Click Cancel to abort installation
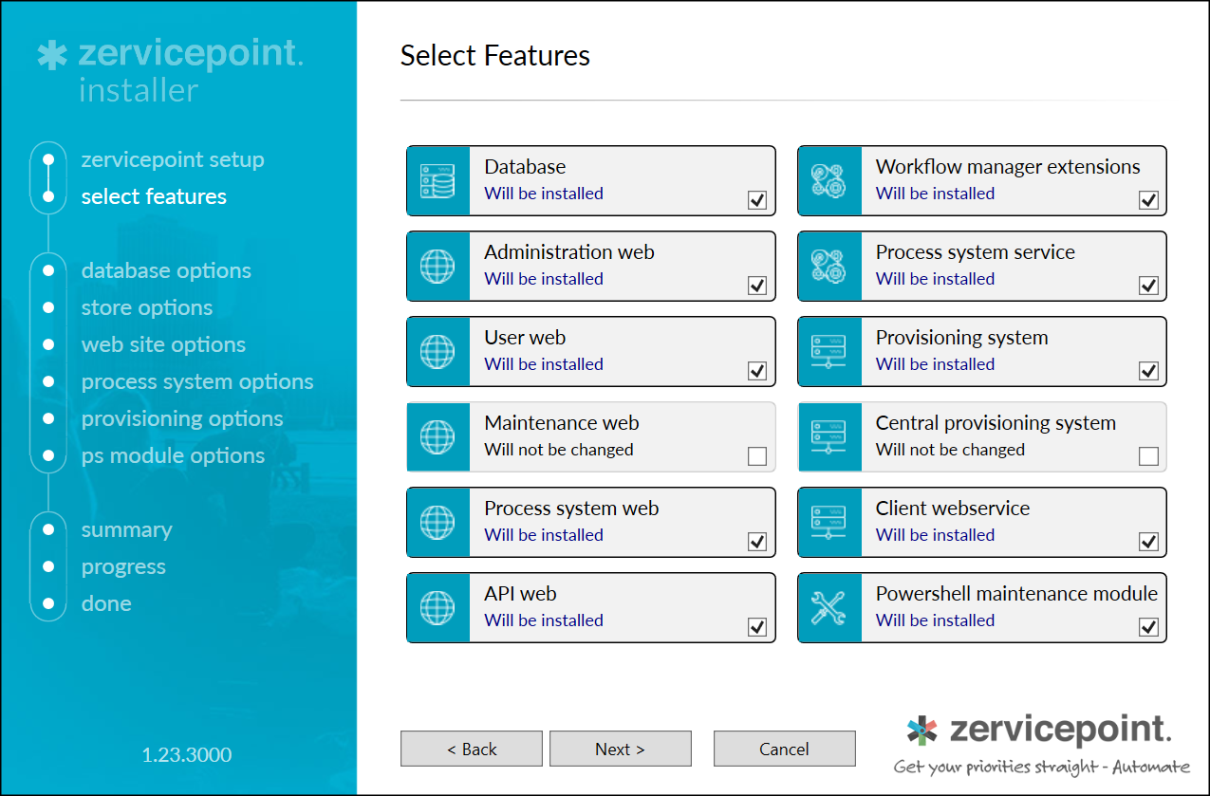 click(784, 749)
